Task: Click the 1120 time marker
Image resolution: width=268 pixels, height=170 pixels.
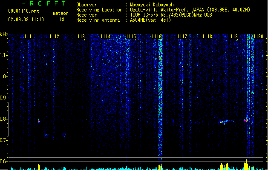Action: (x=258, y=37)
